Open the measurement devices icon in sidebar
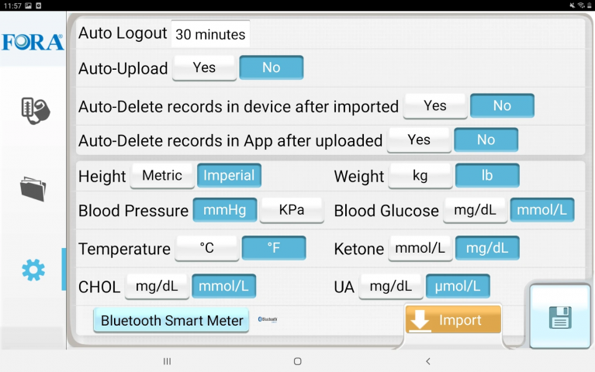 point(35,111)
